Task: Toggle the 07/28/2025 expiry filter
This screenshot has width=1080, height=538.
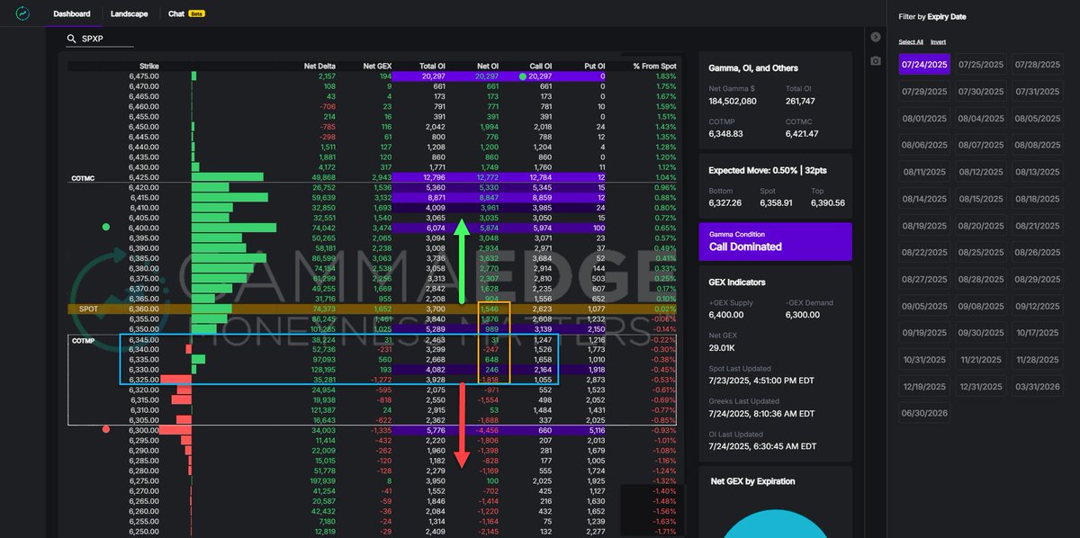Action: click(x=1036, y=65)
